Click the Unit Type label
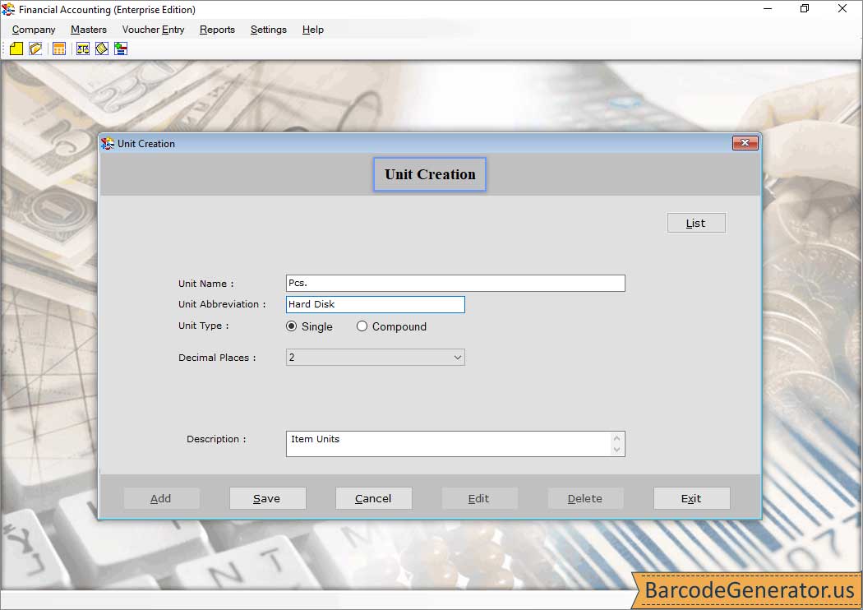The height and width of the screenshot is (610, 863). point(203,326)
